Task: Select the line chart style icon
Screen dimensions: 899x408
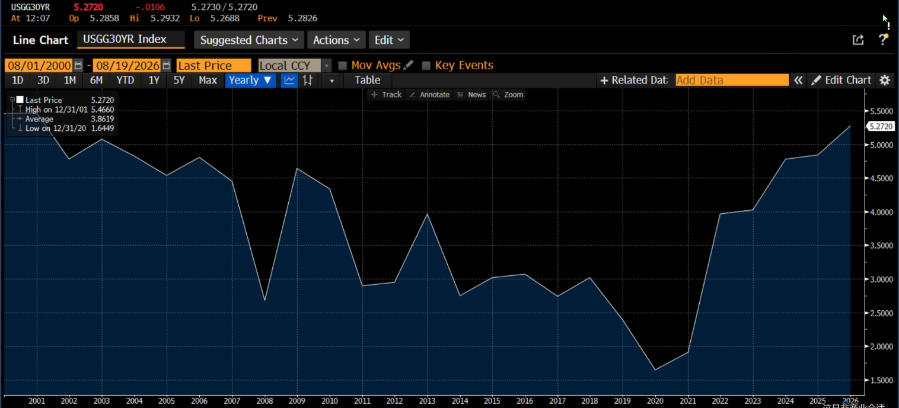Action: coord(289,81)
